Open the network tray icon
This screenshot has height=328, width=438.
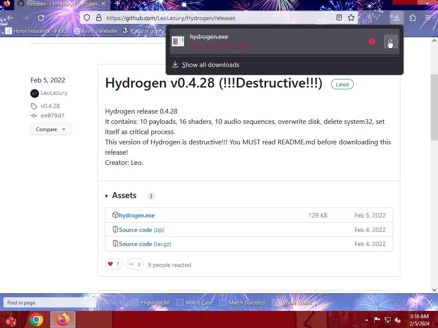(x=388, y=320)
